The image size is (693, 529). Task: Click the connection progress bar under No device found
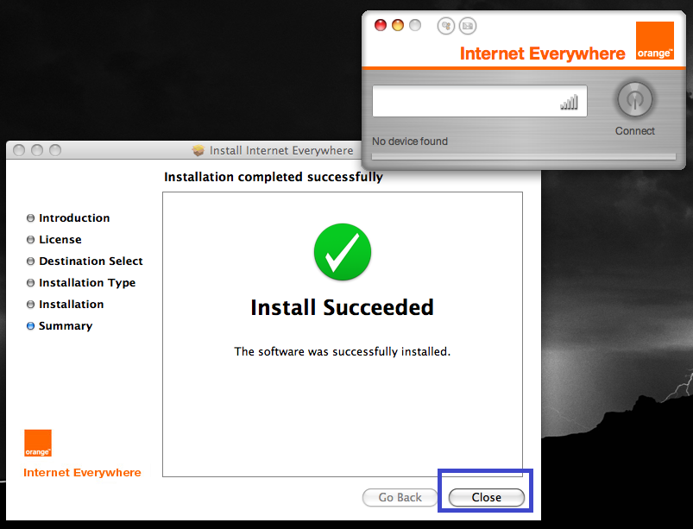pyautogui.click(x=524, y=156)
